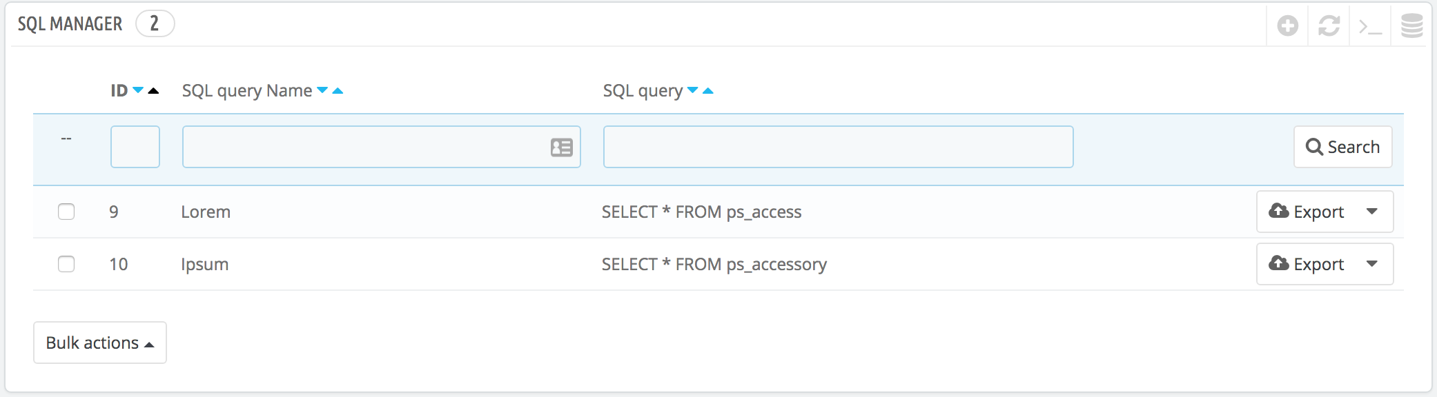Export the Ipsum query

point(1307,264)
